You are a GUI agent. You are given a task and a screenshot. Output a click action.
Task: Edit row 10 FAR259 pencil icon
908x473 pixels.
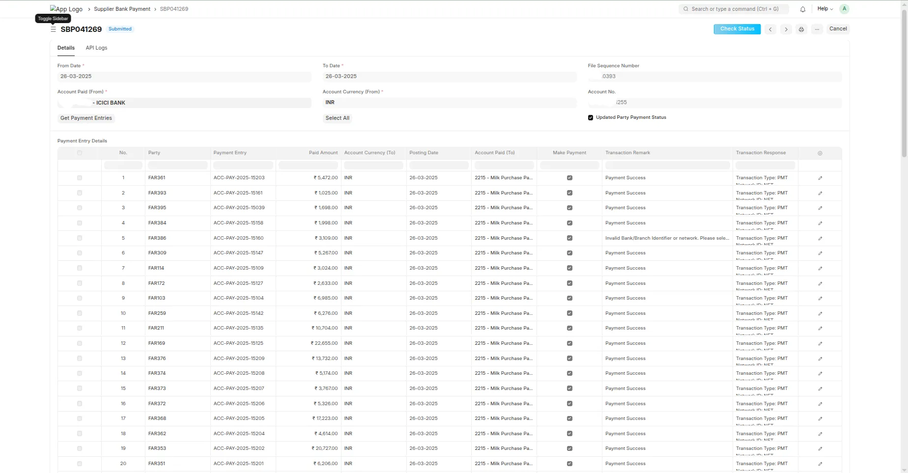point(820,313)
